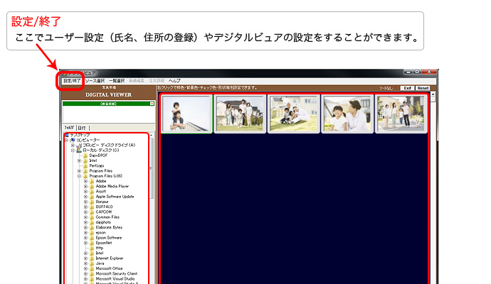Expand the Microsoft Office folder node

tap(85, 268)
